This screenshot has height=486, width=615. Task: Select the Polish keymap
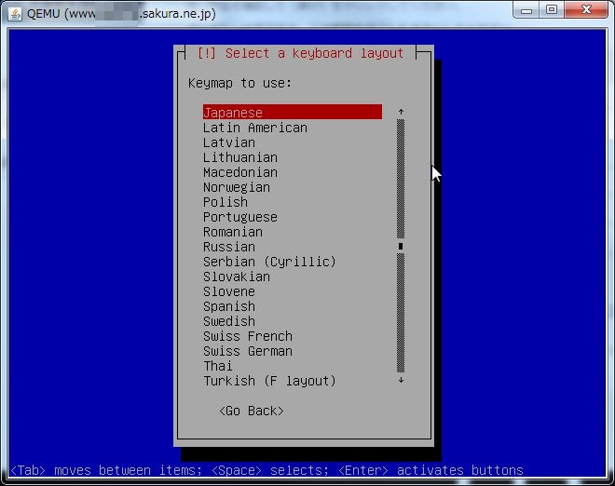(225, 202)
